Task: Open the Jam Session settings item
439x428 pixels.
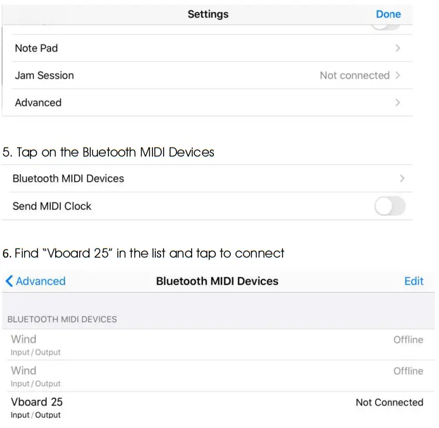Action: (x=45, y=76)
